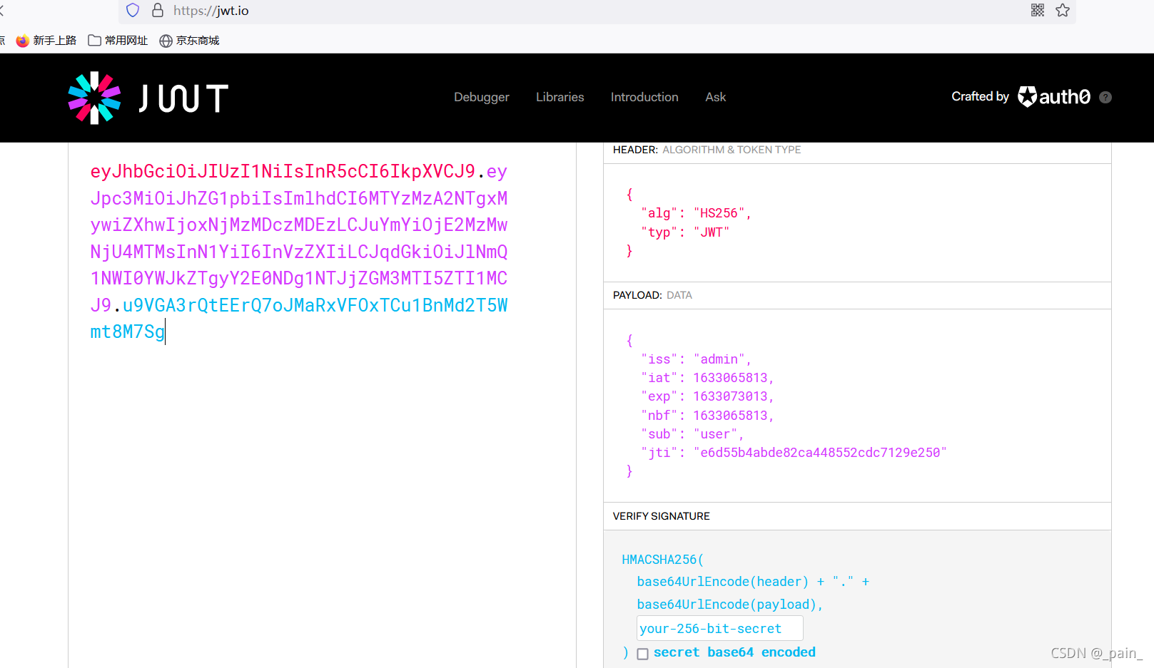Screen dimensions: 1154x668
Task: Click the "sub": "user" payload line
Action: 692,434
